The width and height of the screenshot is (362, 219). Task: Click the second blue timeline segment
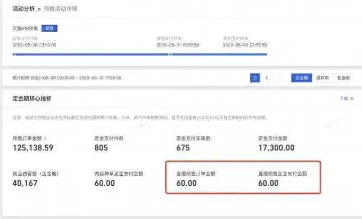[219, 54]
